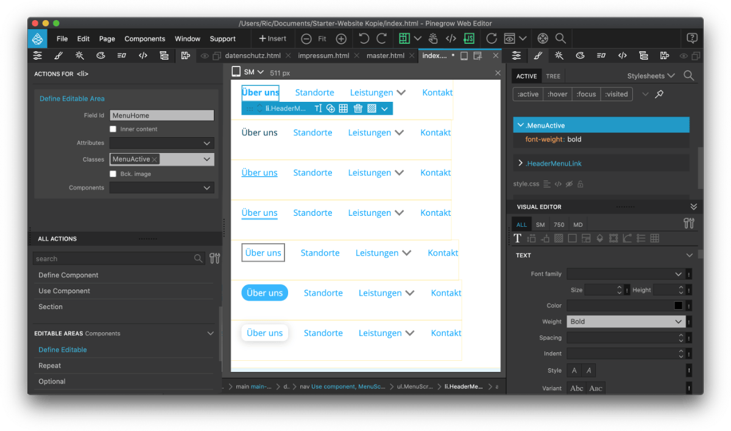
Task: Collapse the TEXT section chevron
Action: click(x=690, y=255)
